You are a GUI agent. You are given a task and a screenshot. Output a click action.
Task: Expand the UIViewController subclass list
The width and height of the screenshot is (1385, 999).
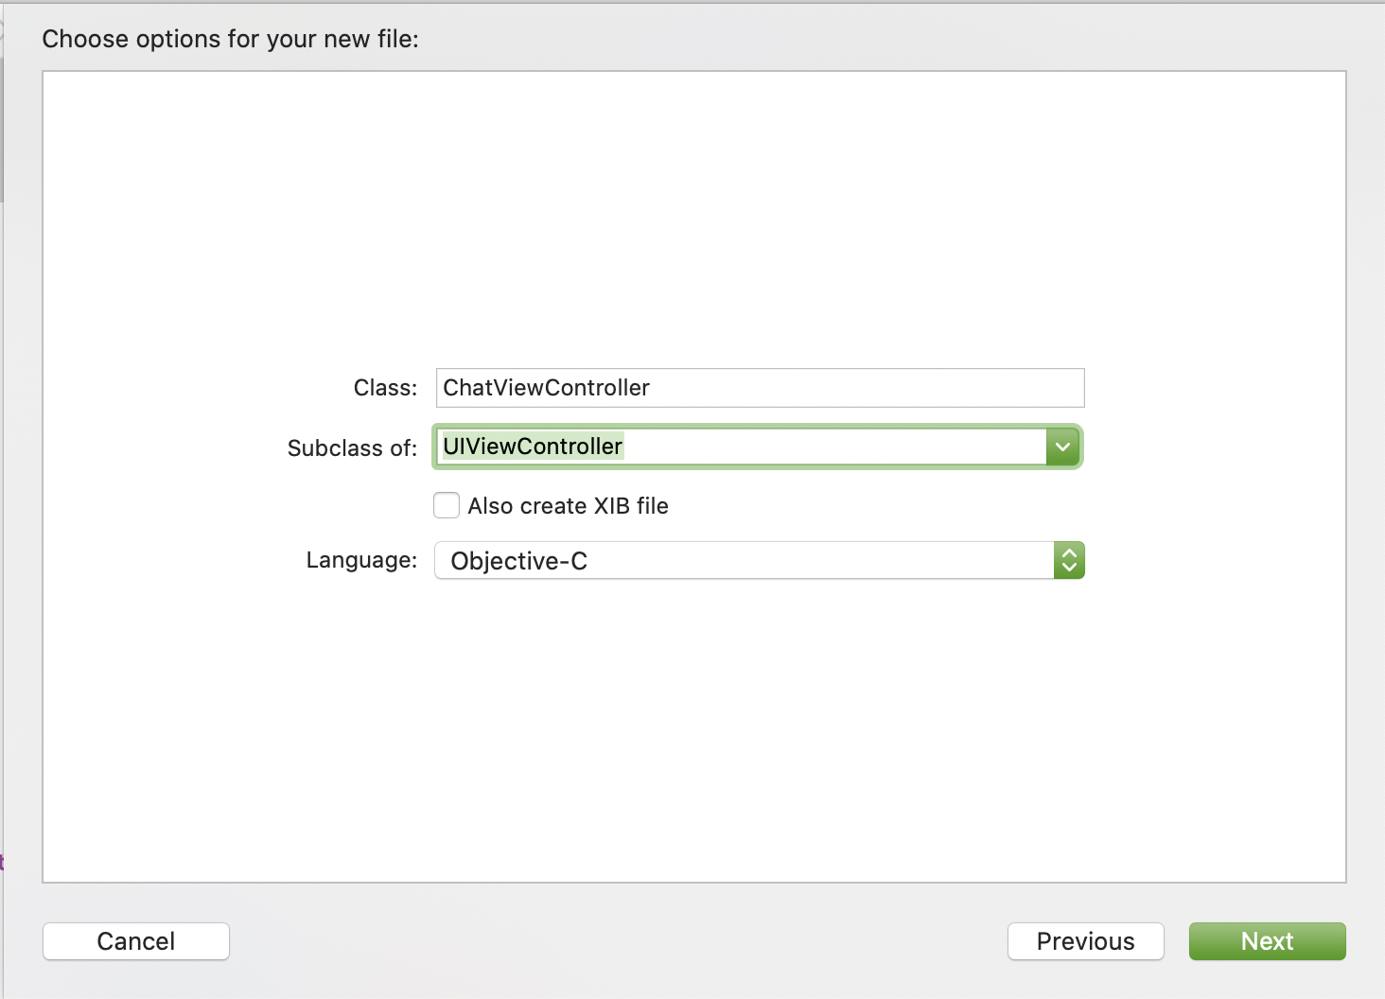pos(1063,447)
